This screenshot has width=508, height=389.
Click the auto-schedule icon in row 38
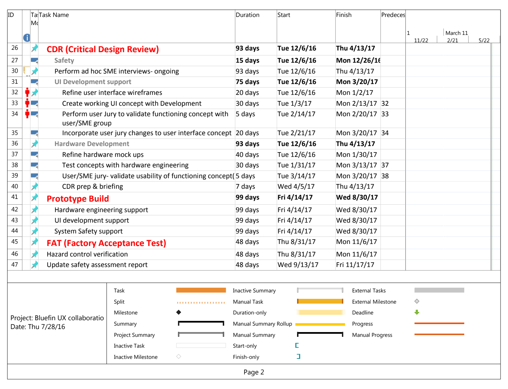point(35,165)
